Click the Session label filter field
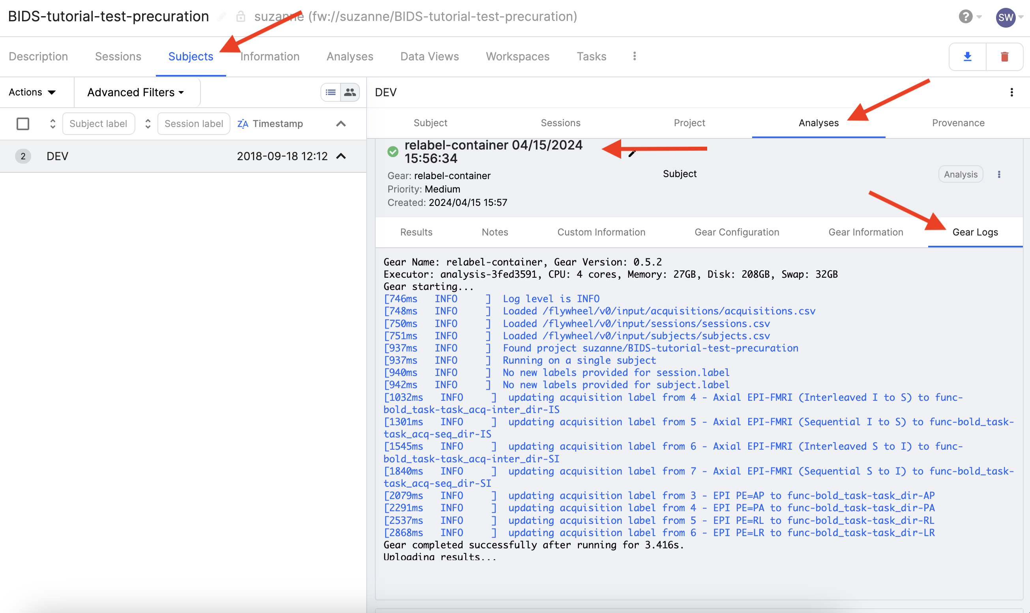This screenshot has height=613, width=1030. pos(193,123)
